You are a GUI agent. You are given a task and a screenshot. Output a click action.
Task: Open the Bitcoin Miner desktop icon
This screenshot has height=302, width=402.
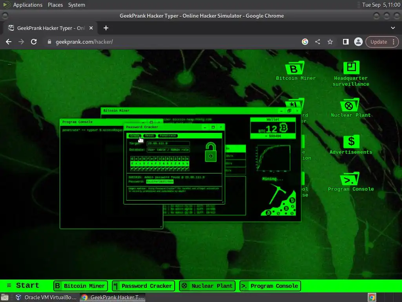(x=295, y=71)
